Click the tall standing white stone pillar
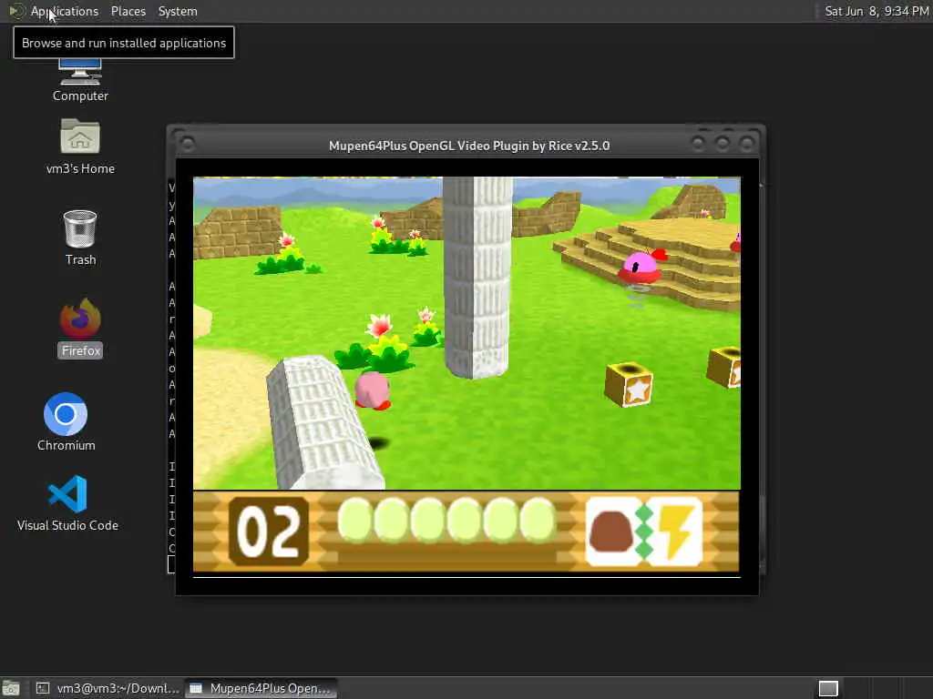The image size is (933, 699). click(x=477, y=277)
